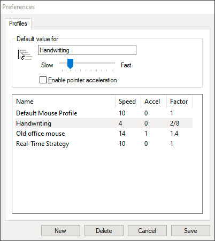Click the Fast end of the slider
Screen dimensions: 215x241
point(126,65)
